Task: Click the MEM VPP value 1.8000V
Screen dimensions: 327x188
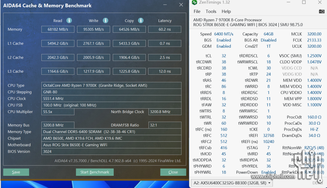Action: point(314,99)
